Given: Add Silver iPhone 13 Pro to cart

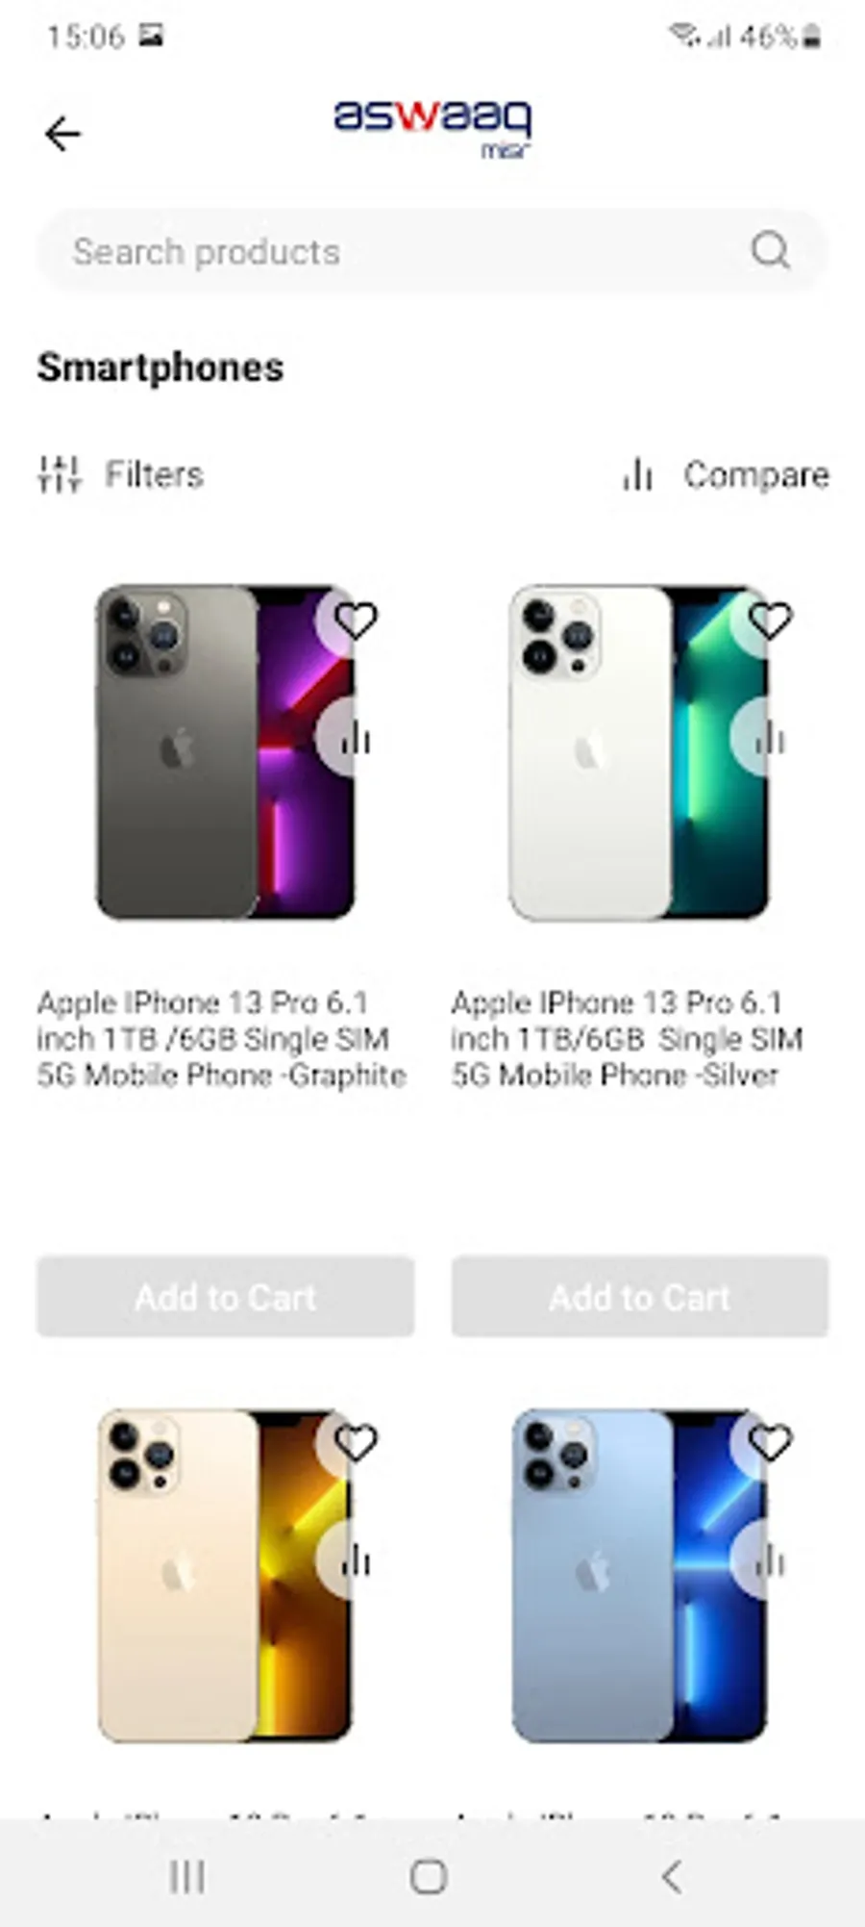Looking at the screenshot, I should tap(640, 1296).
